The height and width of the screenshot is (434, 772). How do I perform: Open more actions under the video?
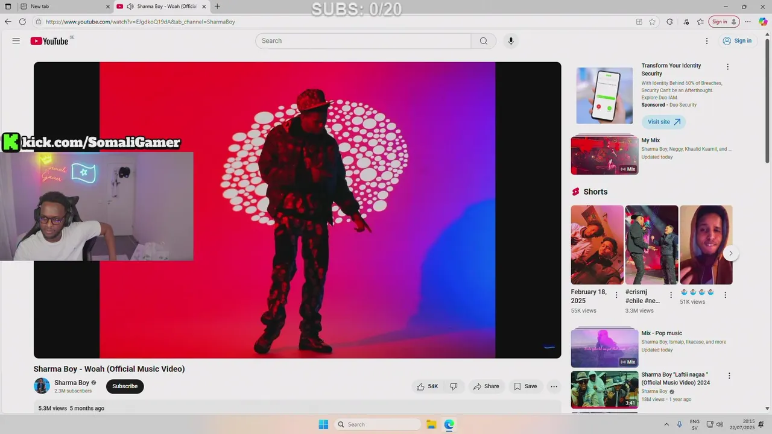pyautogui.click(x=554, y=386)
